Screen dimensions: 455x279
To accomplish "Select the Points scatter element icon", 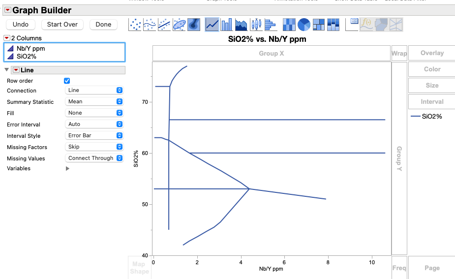I will [135, 25].
